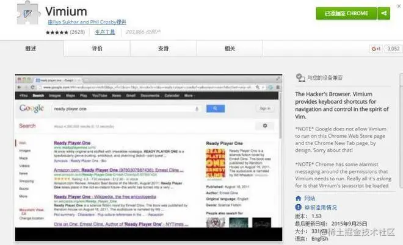Click the Google logo in the screenshot

[32, 108]
